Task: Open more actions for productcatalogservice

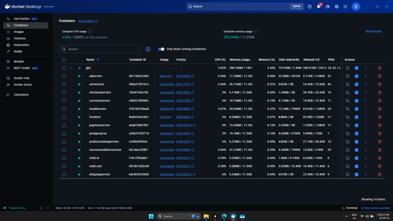Action: [x=365, y=142]
